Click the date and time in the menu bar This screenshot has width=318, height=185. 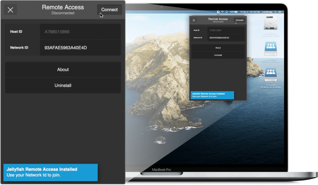250,12
